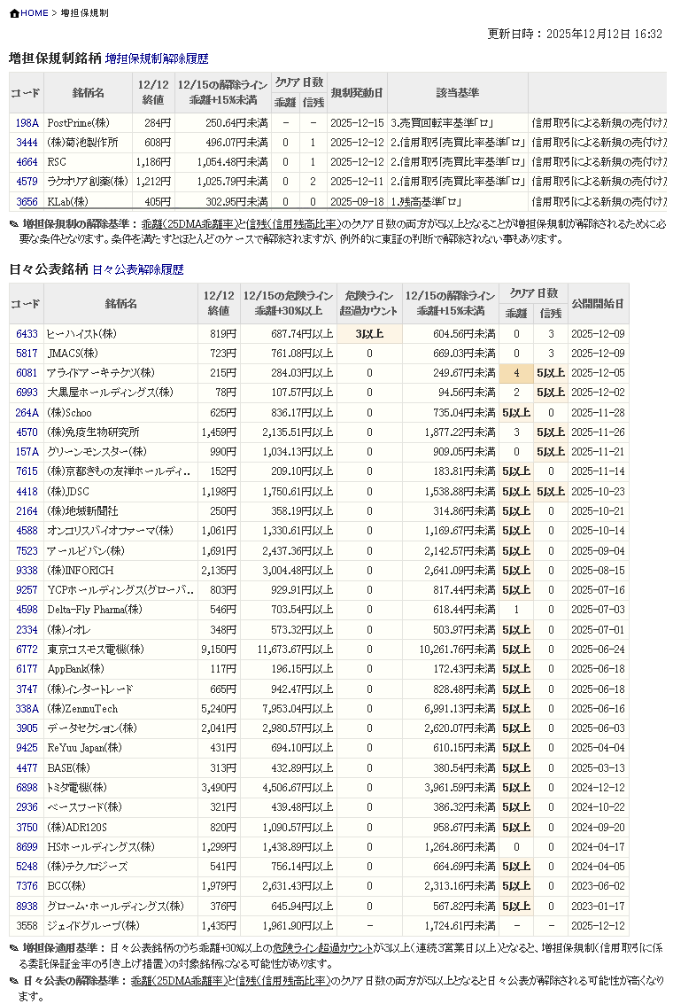Click code 4579 for ラクオリア創薬

point(27,182)
